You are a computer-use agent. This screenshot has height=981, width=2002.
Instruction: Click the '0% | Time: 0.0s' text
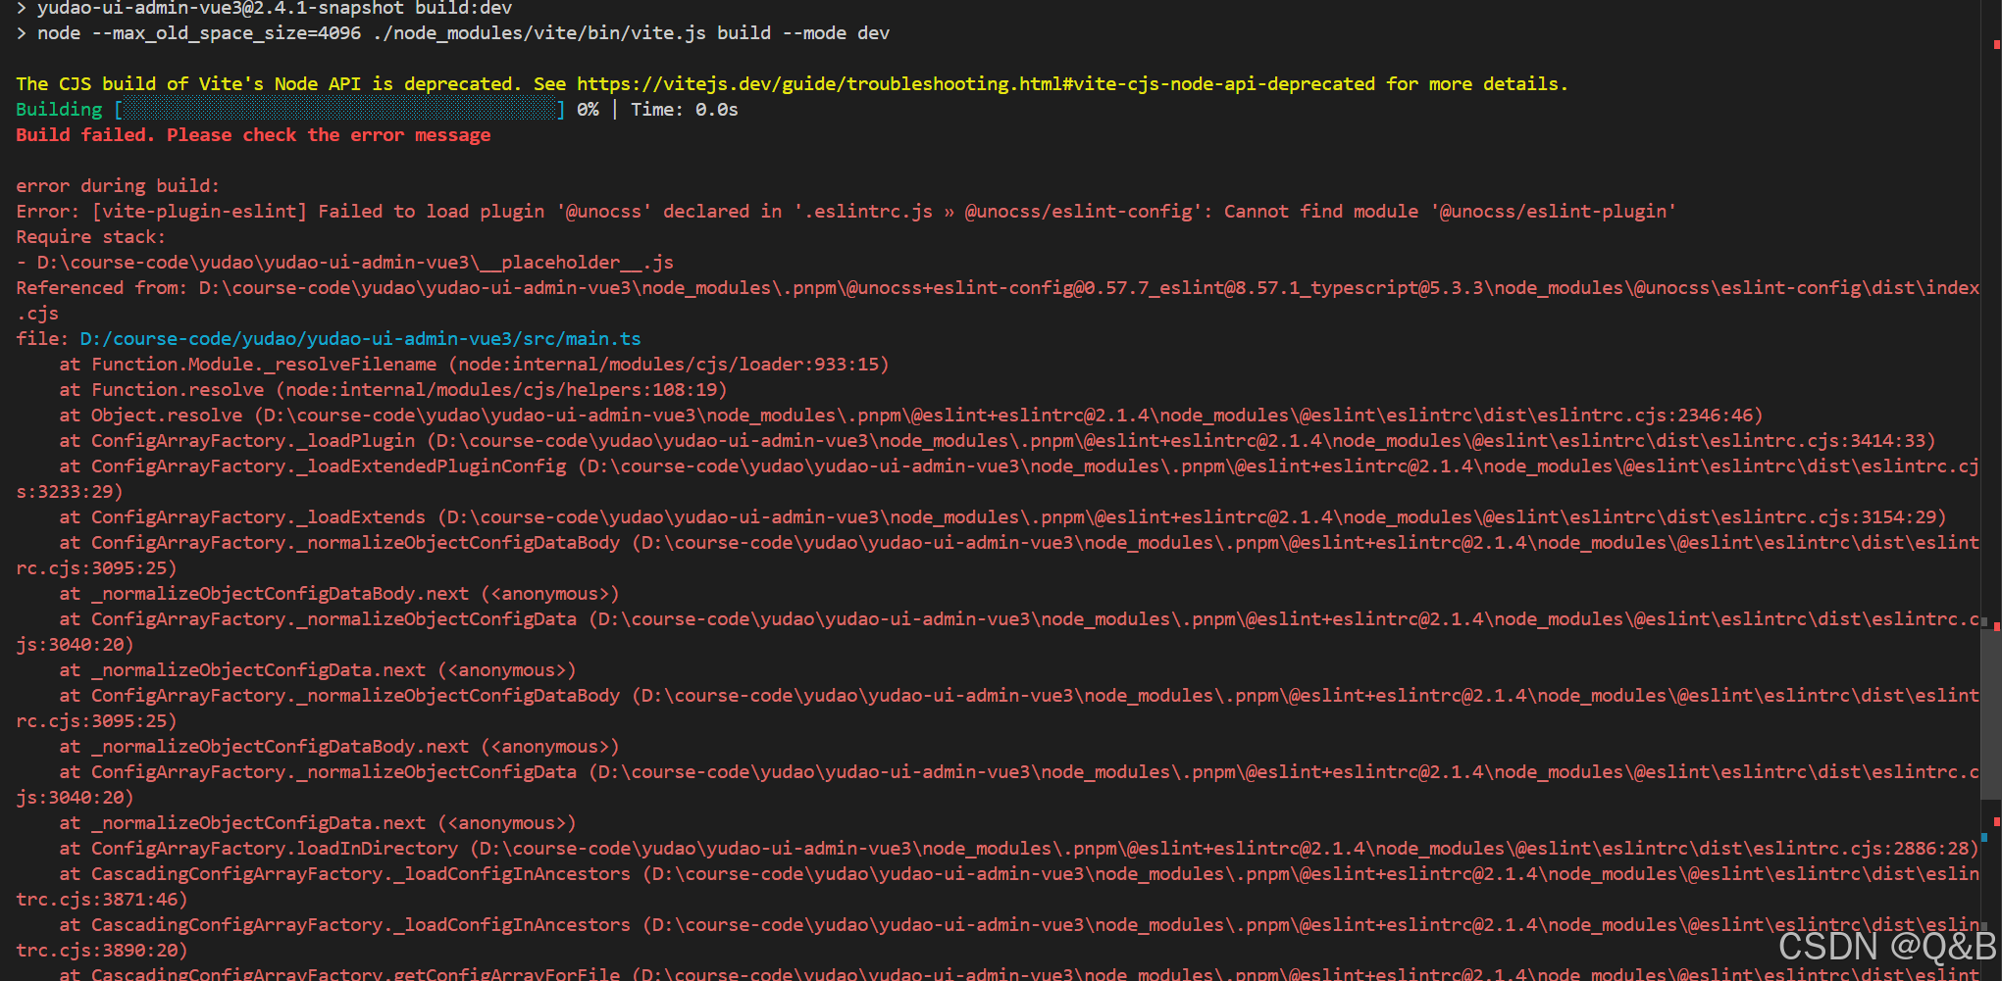657,110
